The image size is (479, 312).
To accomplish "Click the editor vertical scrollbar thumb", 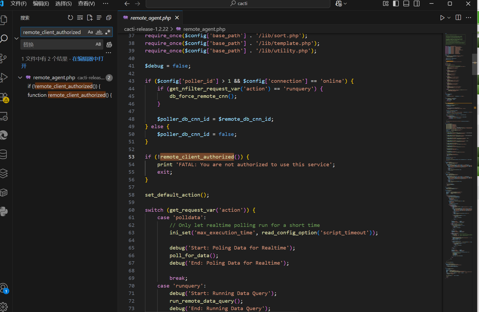I will point(474,64).
